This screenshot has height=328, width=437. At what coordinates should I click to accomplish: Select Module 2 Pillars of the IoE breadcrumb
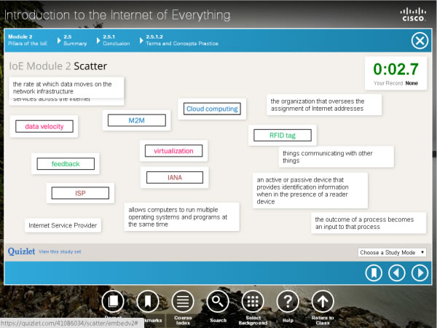coord(28,39)
